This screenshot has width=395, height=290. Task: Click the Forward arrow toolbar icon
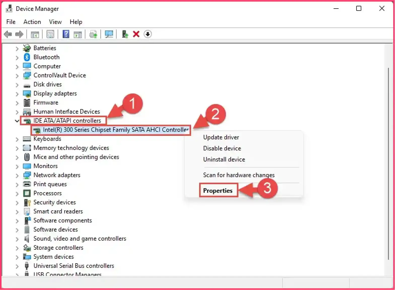(19, 34)
